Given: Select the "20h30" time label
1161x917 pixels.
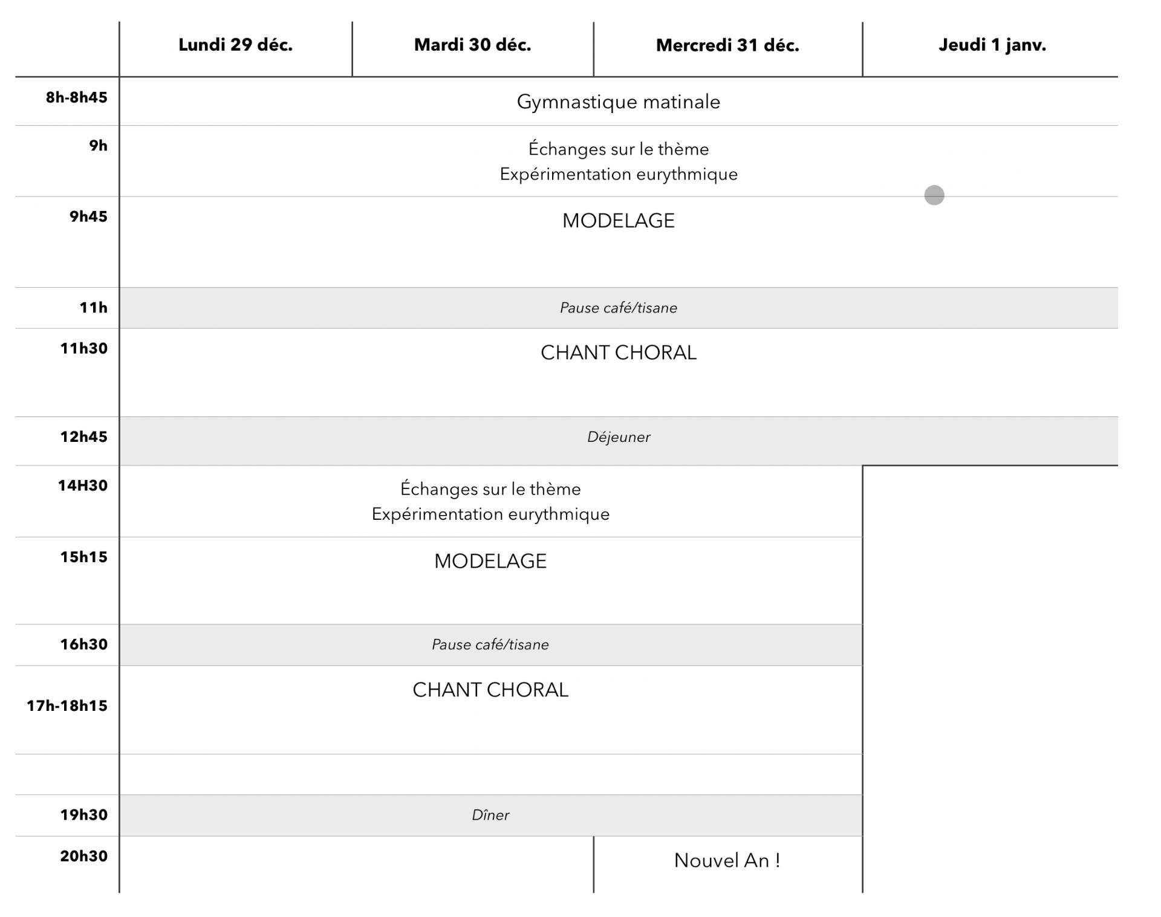Looking at the screenshot, I should pyautogui.click(x=83, y=856).
